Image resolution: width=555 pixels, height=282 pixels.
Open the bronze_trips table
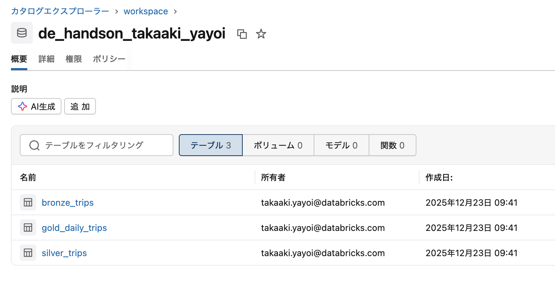pos(67,202)
